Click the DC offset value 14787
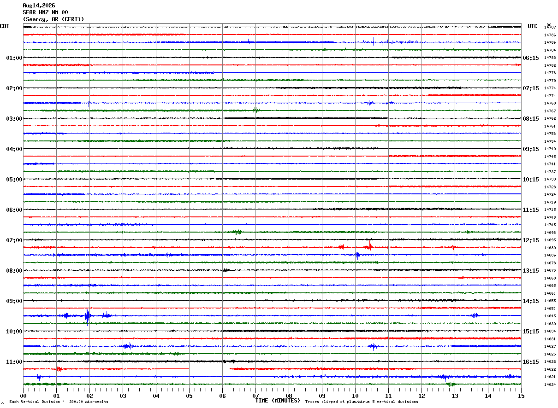Viewport: 558px width, 408px height. [x=550, y=28]
